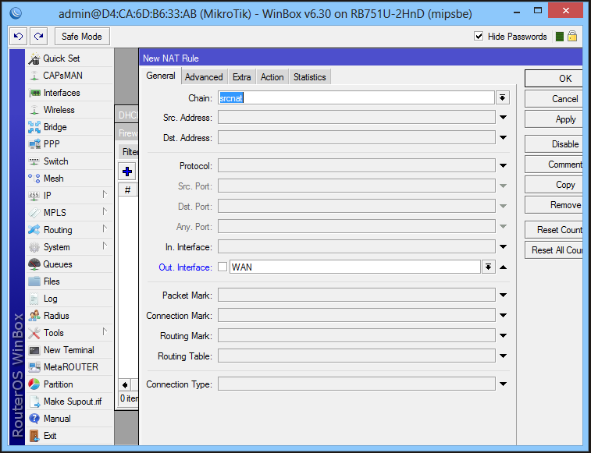This screenshot has height=453, width=591.
Task: Open CAPsMAN menu entry
Action: pos(69,76)
